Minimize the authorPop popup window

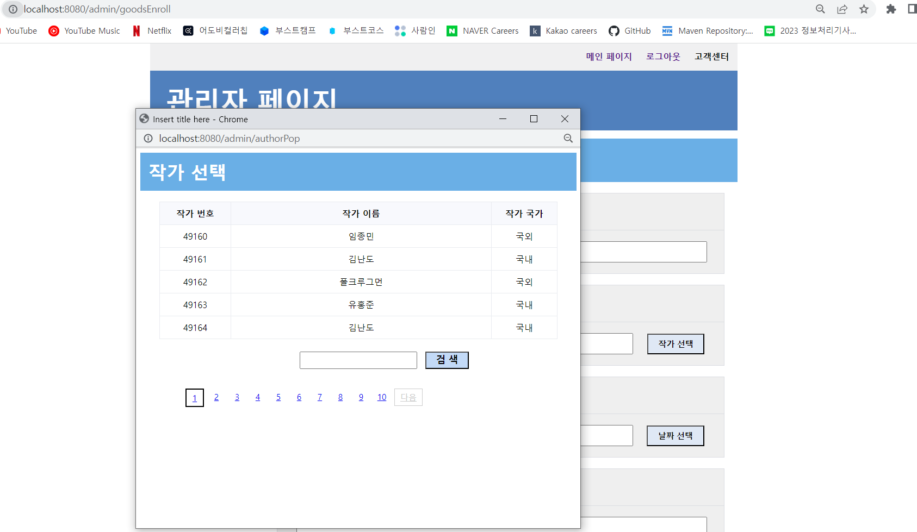pos(503,119)
